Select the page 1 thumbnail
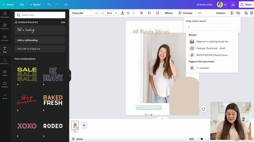 click(x=75, y=125)
